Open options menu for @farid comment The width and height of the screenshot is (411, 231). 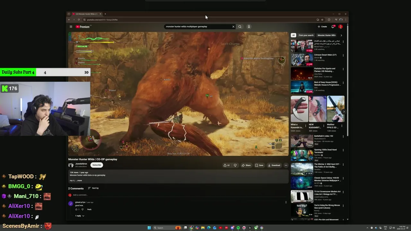coord(286,202)
